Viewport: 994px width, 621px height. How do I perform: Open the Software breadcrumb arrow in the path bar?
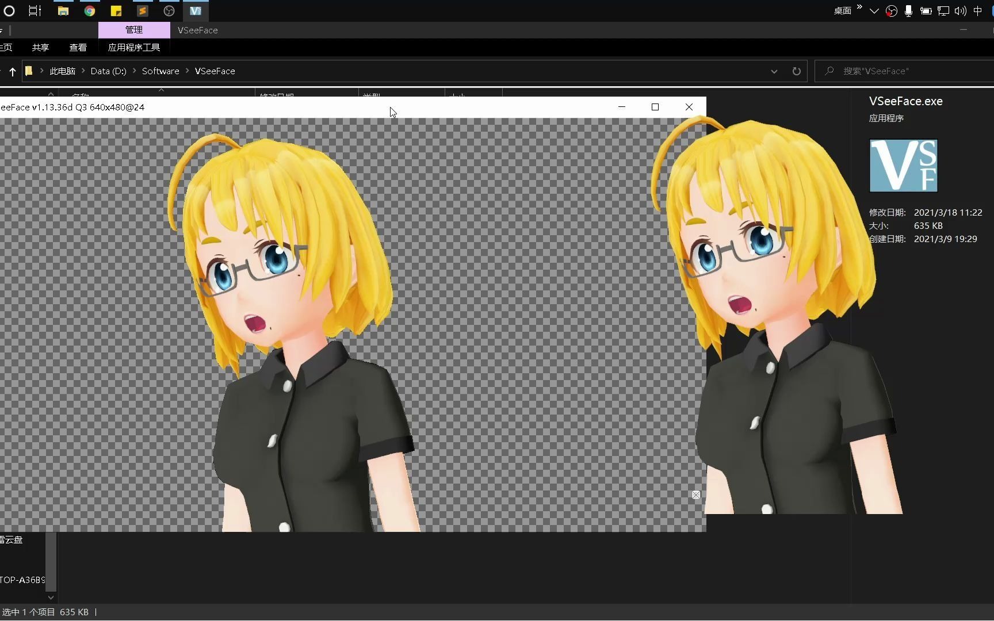[186, 71]
